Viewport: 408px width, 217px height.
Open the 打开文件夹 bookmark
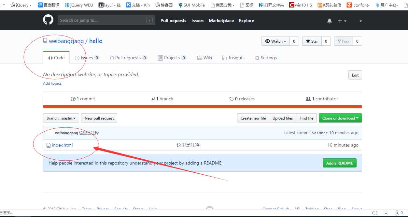tap(271, 5)
